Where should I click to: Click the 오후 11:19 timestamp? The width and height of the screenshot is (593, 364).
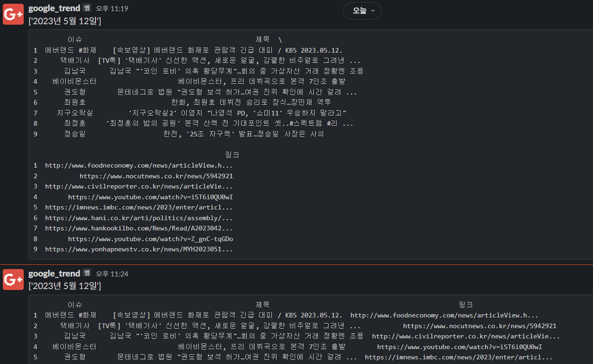(x=112, y=8)
